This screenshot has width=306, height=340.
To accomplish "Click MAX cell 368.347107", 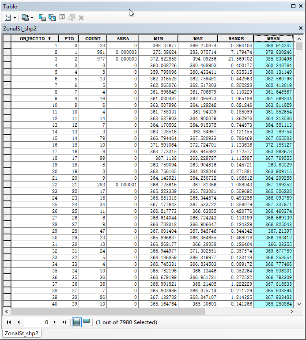I will (198, 297).
